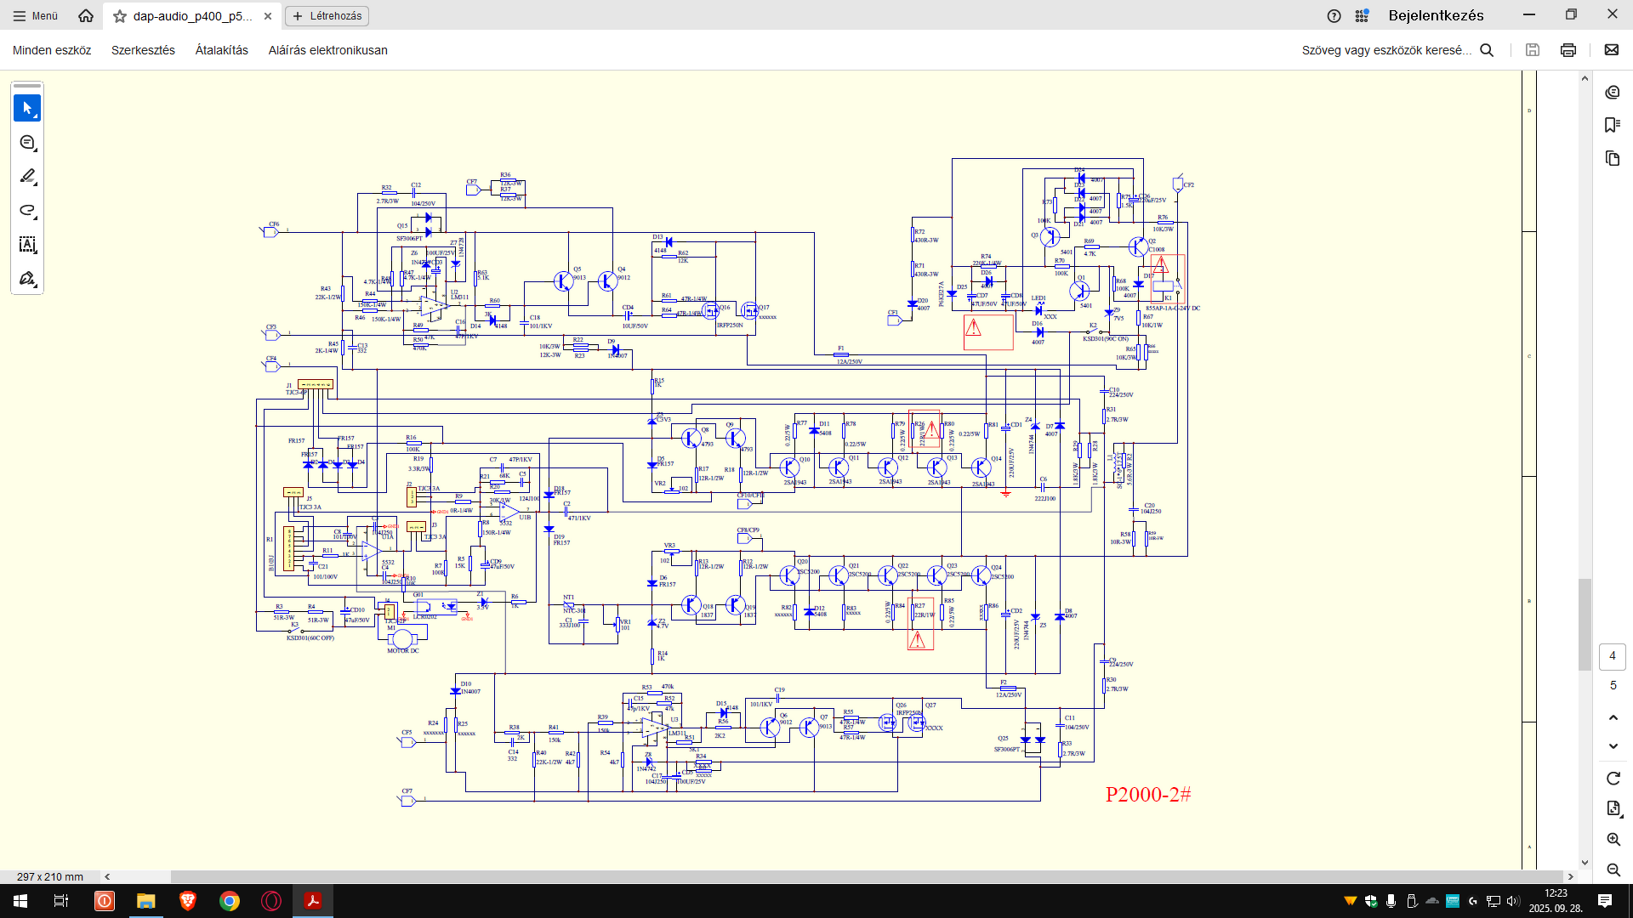Select the freehand draw lasso tool
The height and width of the screenshot is (918, 1633).
[x=27, y=211]
